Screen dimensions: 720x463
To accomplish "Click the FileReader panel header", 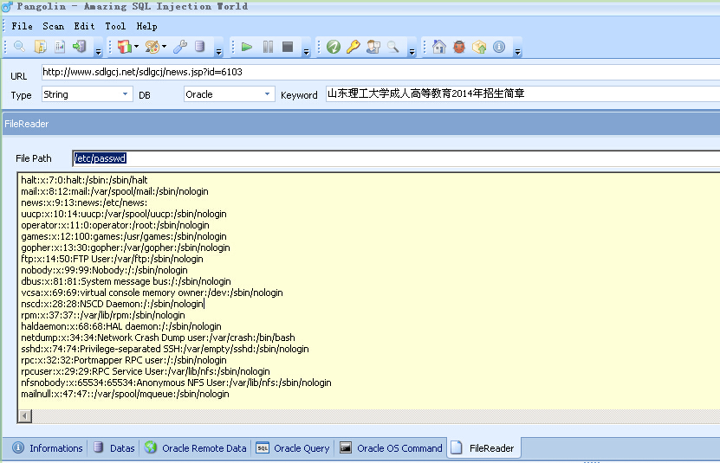I will coord(361,124).
